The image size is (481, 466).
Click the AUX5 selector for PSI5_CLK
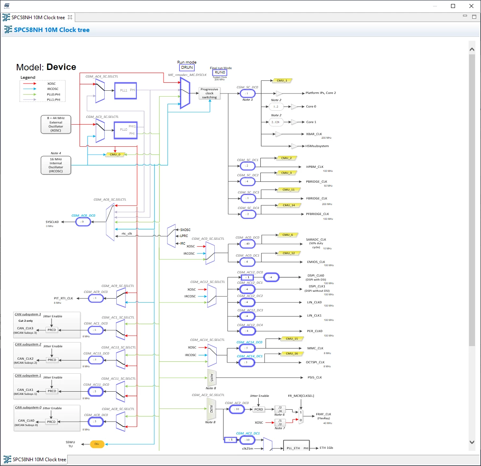(212, 377)
